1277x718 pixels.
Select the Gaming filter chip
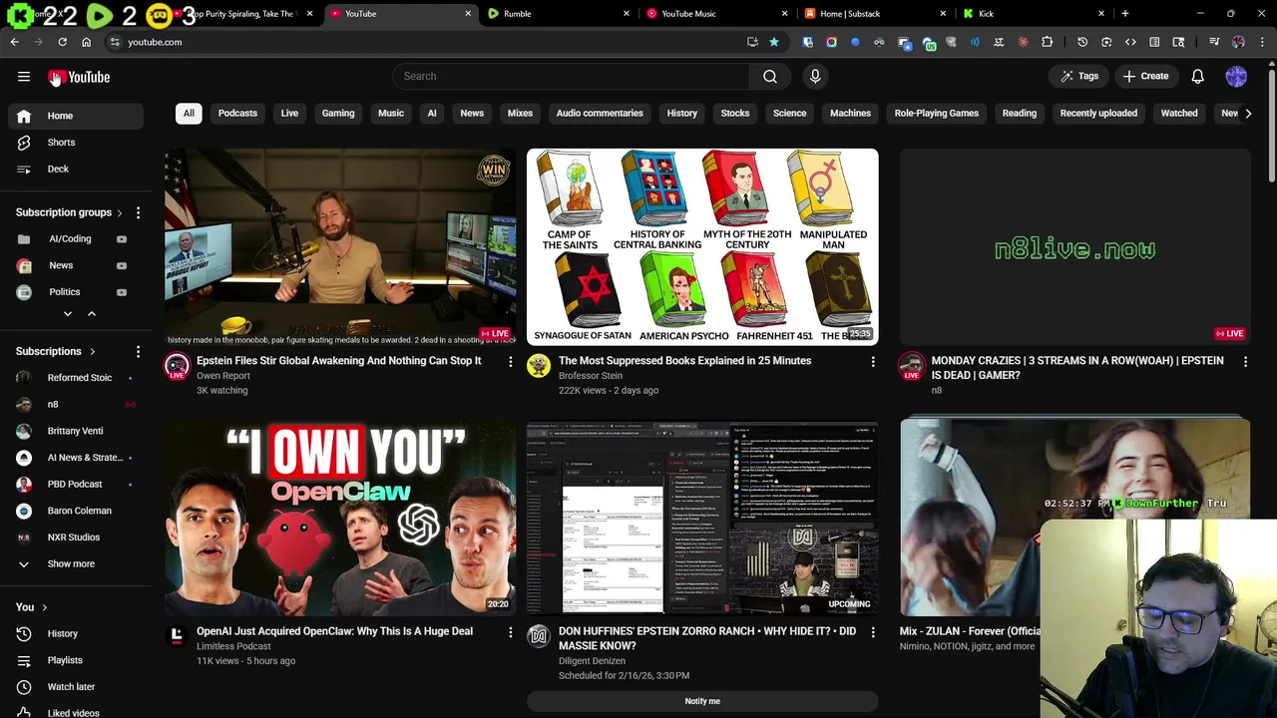pyautogui.click(x=338, y=113)
